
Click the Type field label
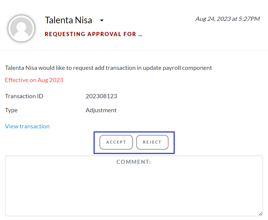tap(11, 110)
